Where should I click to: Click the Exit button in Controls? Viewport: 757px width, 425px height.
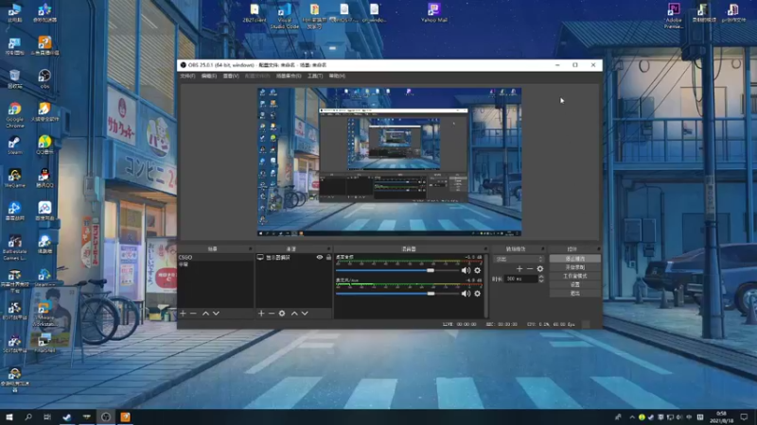pyautogui.click(x=575, y=293)
